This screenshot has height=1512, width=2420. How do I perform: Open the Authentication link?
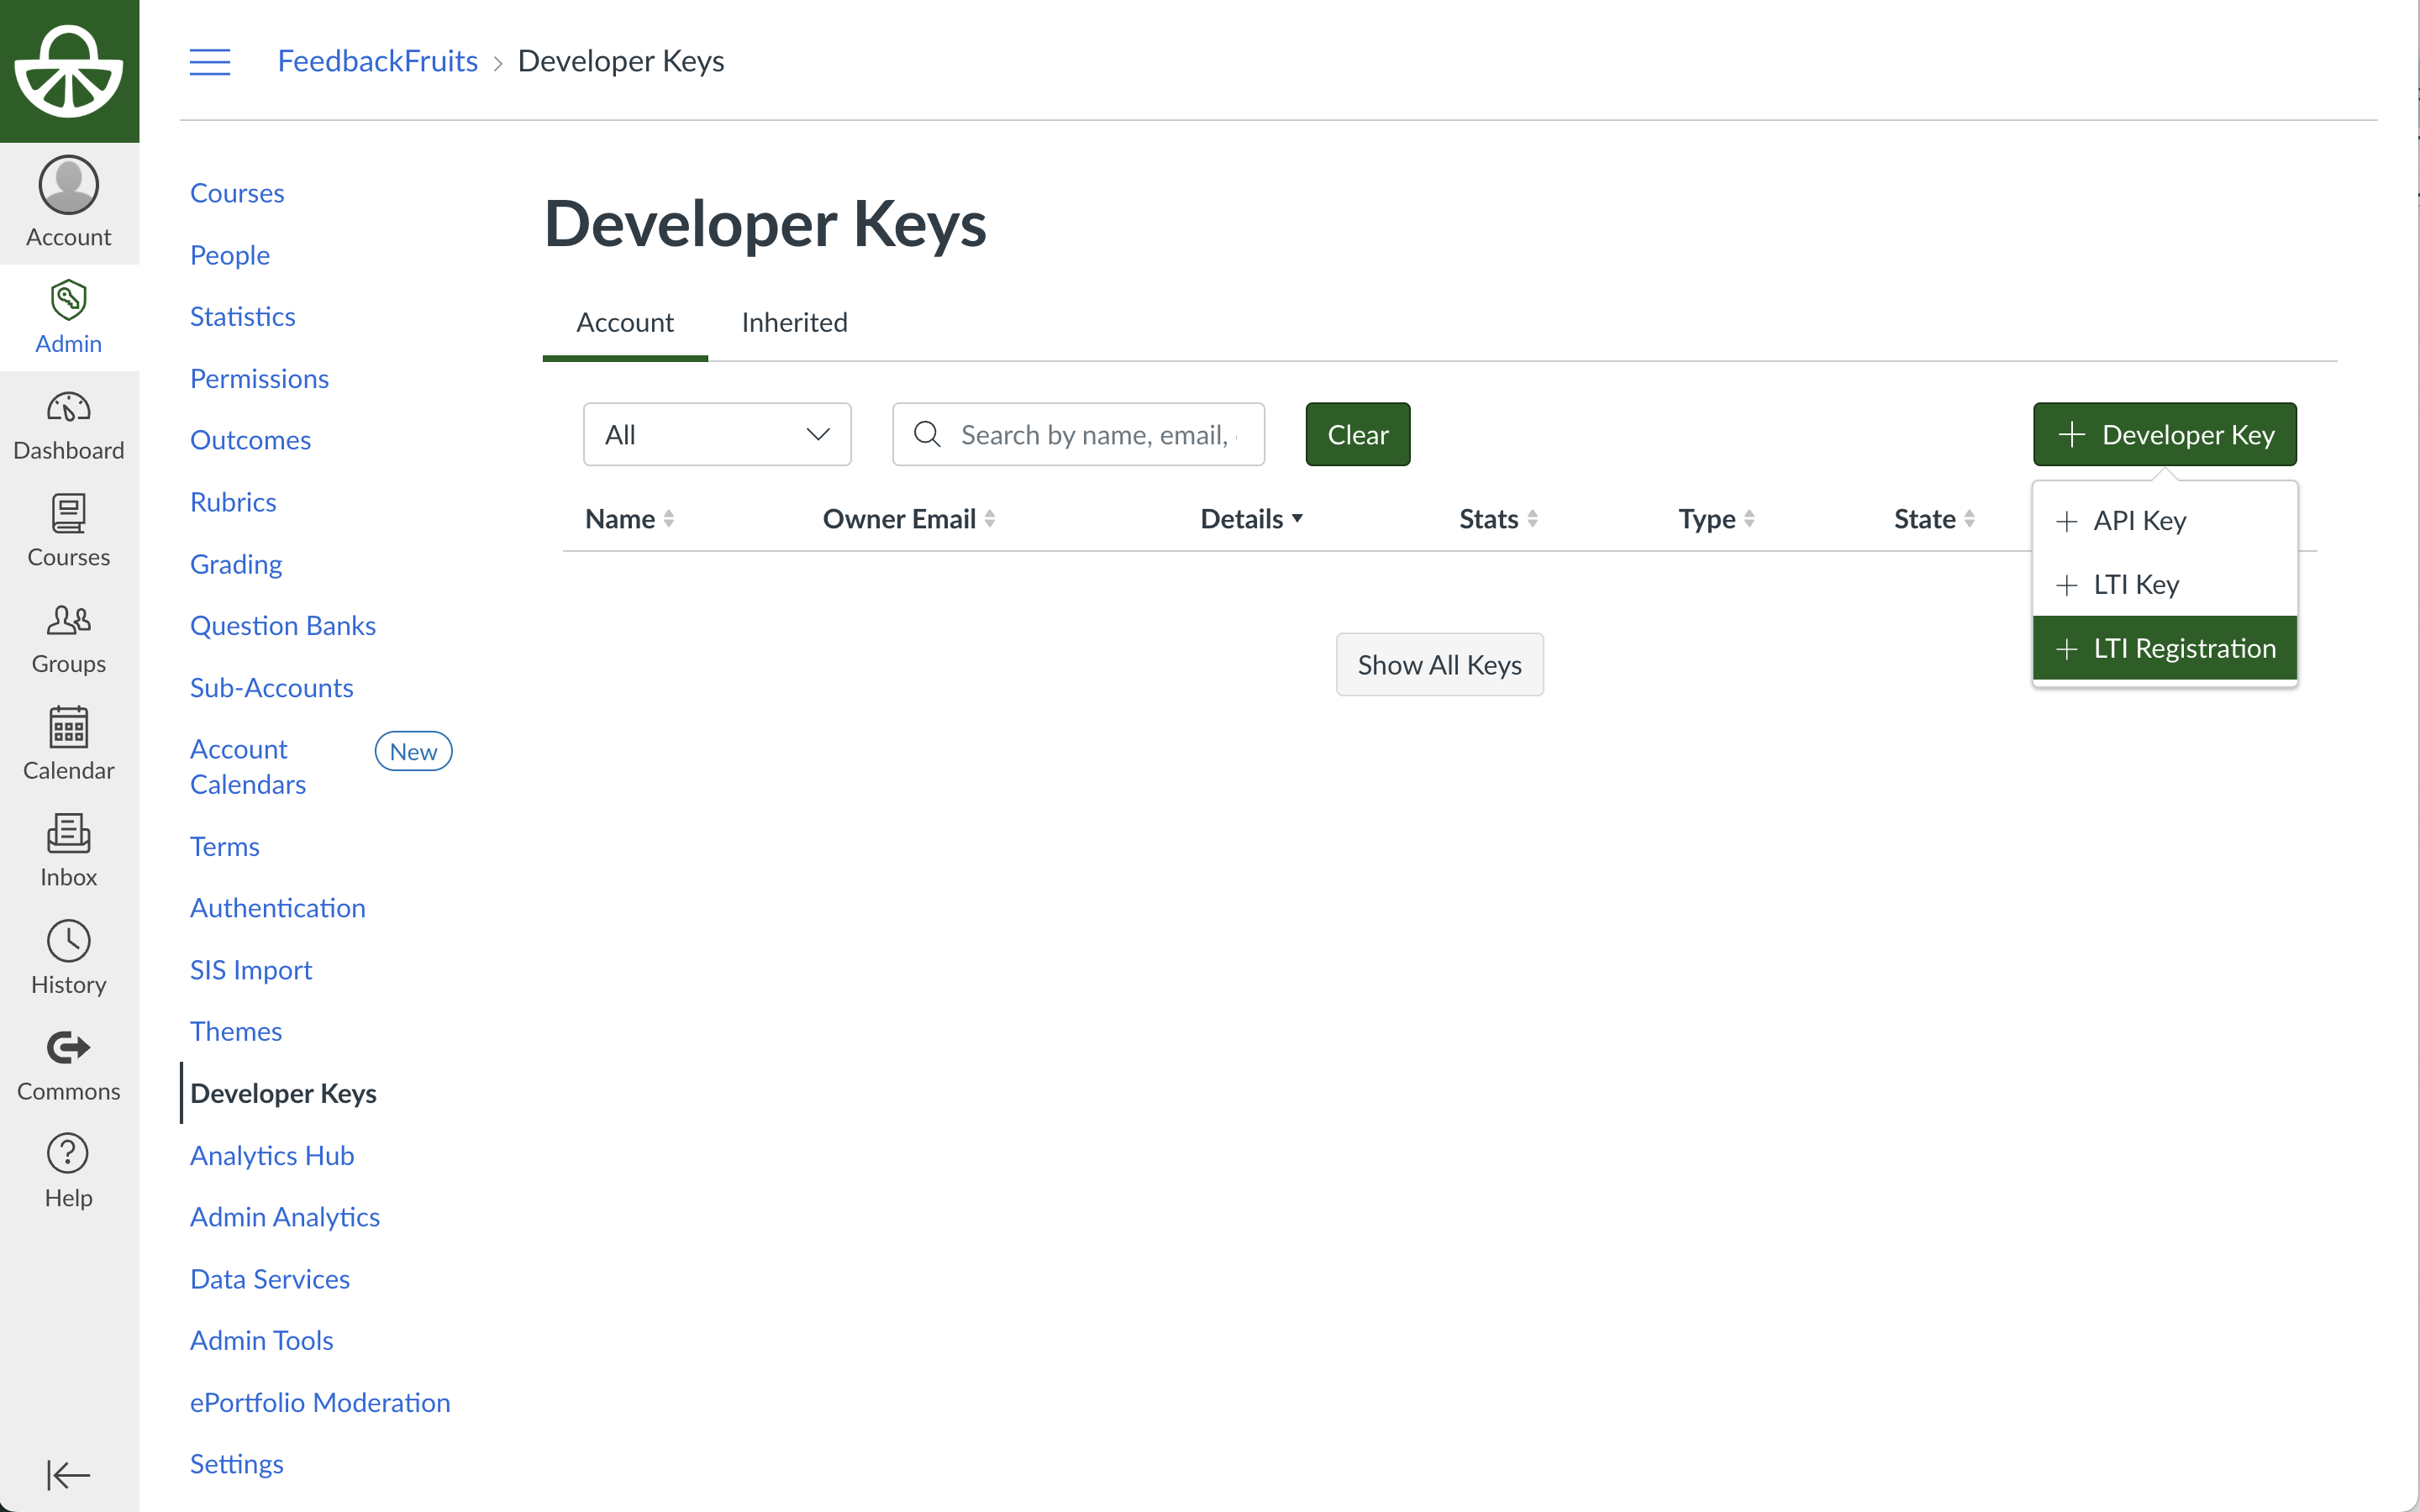pos(278,908)
